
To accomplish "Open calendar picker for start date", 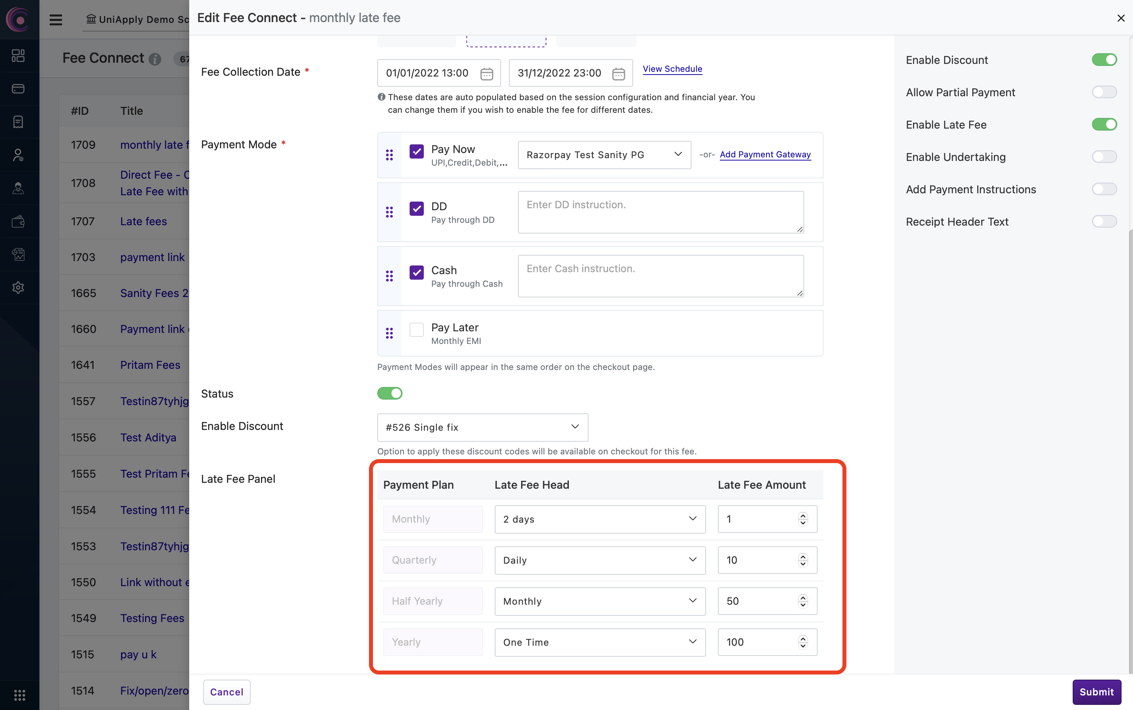I will tap(487, 74).
